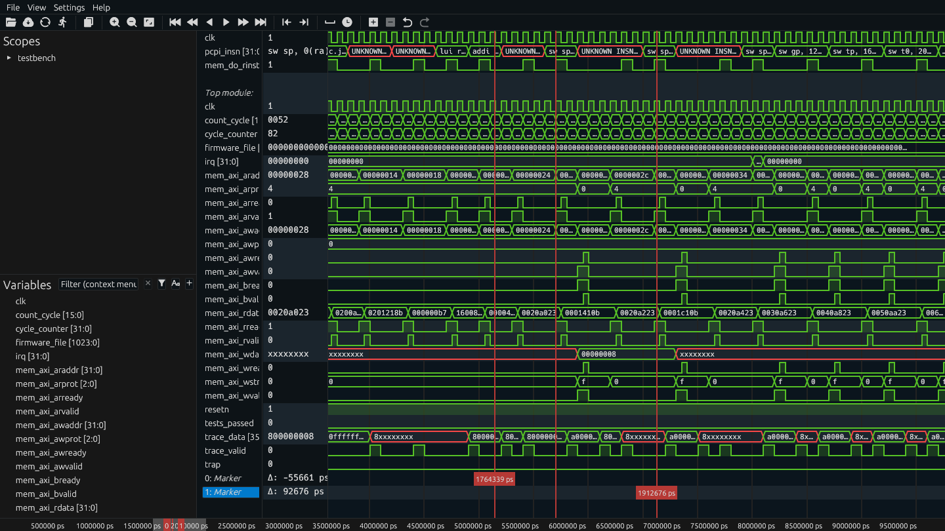Click the variable filter text field
Screen dimensions: 945x531
click(x=98, y=284)
